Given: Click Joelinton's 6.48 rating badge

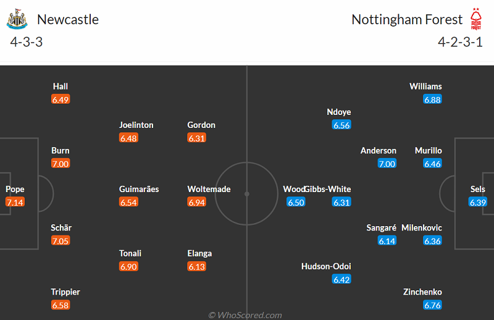Looking at the screenshot, I should [x=128, y=138].
